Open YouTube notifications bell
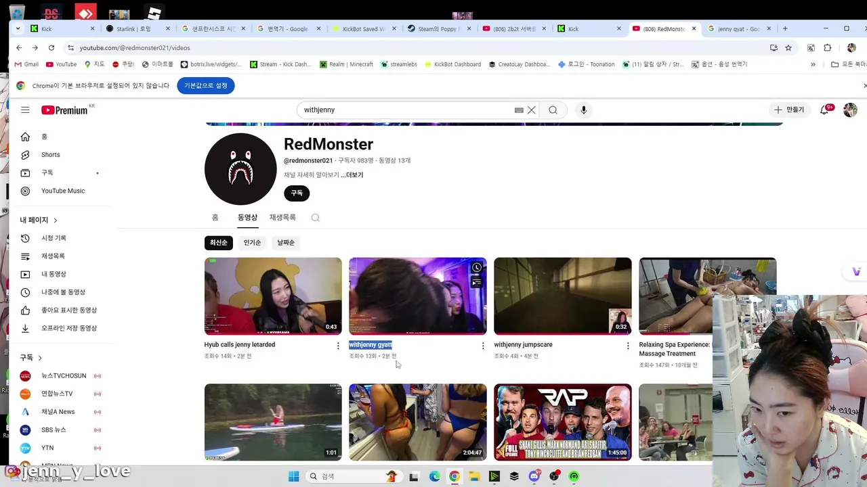 [x=824, y=110]
